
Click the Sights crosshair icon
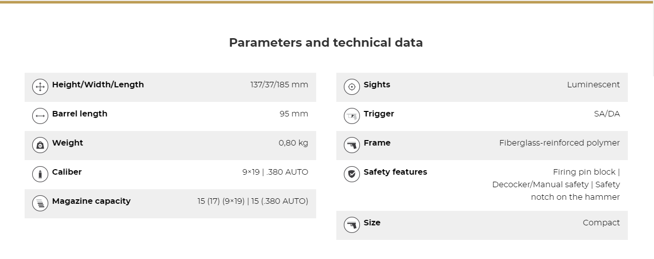(352, 87)
